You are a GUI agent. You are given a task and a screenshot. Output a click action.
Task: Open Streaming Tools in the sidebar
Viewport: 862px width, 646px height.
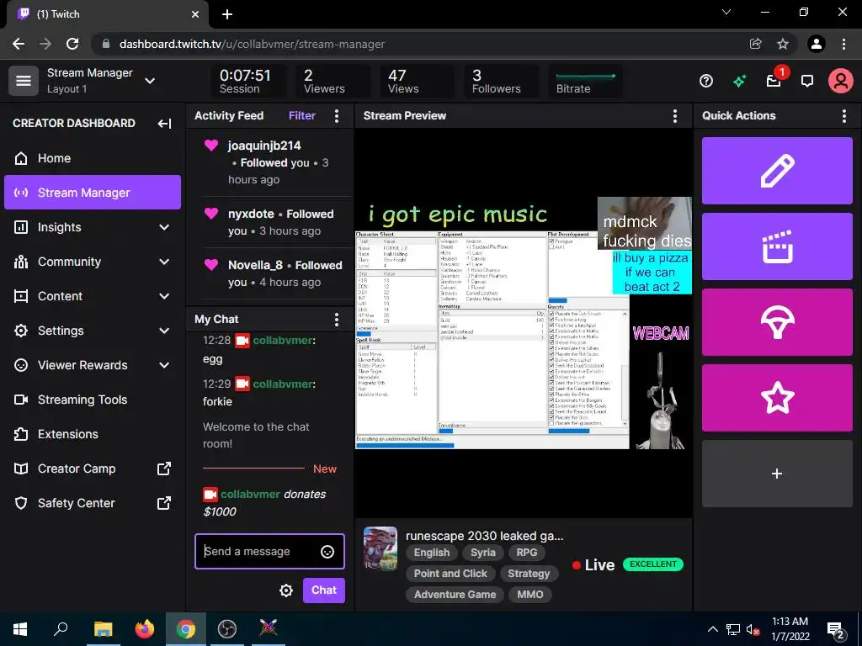93,400
